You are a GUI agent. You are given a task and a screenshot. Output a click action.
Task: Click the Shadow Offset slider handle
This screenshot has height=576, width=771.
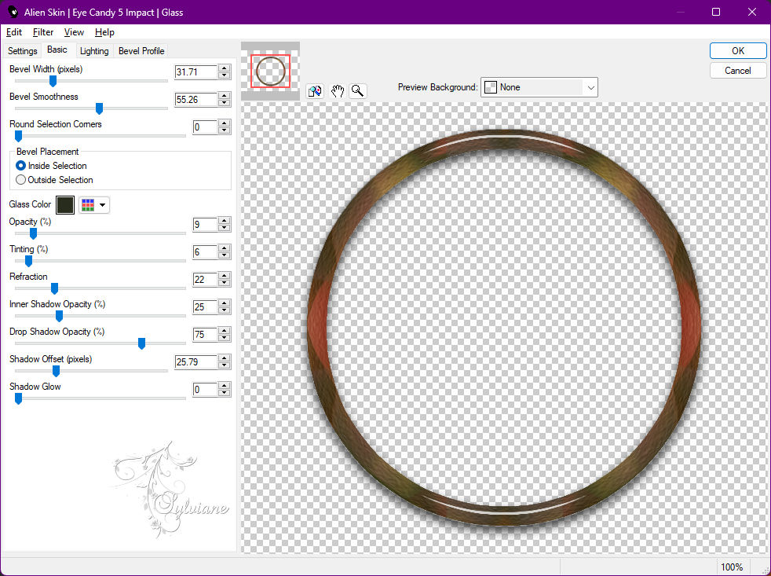coord(56,371)
